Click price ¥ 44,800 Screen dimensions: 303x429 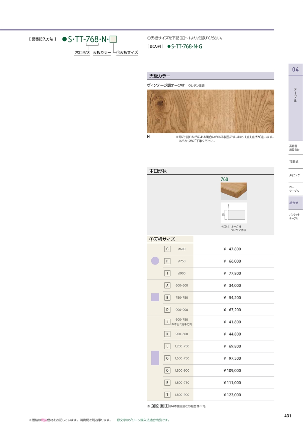(x=232, y=334)
